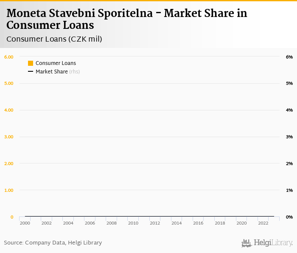Click the 0% right axis label

click(x=289, y=217)
